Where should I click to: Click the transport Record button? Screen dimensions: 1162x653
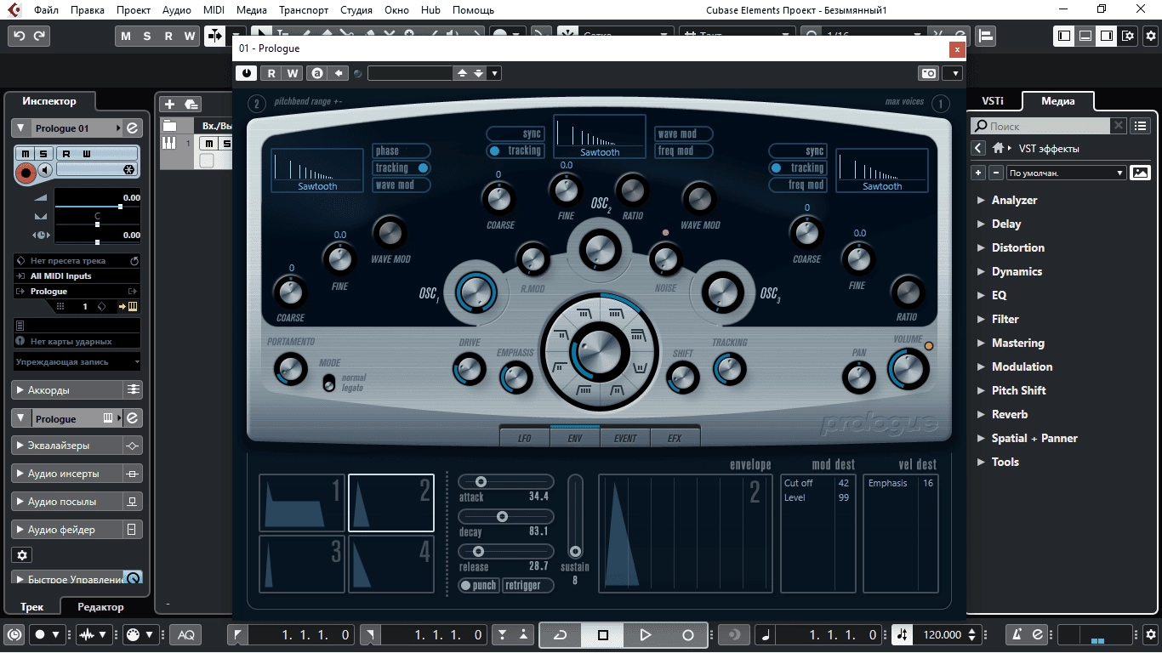(x=688, y=634)
